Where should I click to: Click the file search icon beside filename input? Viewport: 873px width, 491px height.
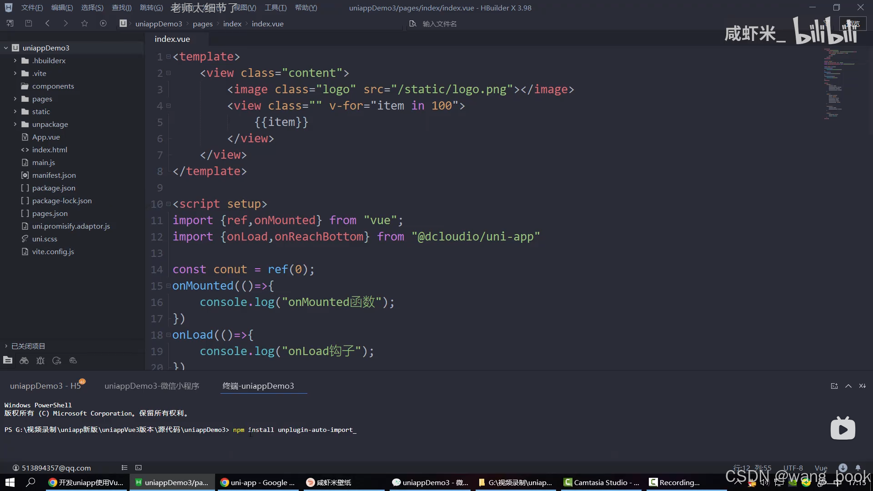pyautogui.click(x=413, y=24)
